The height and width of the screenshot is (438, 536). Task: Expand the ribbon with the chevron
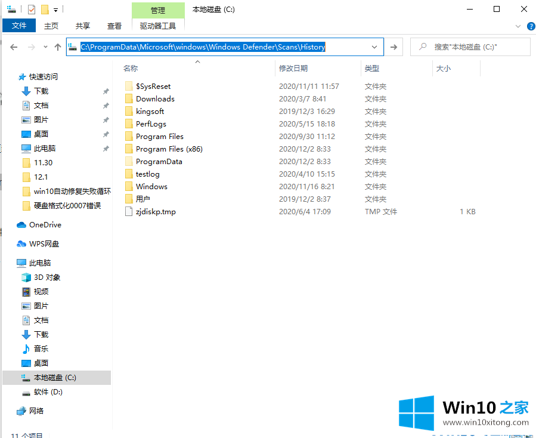coord(518,26)
